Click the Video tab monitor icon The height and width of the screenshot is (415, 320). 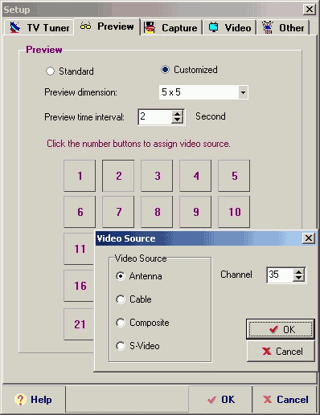point(213,27)
